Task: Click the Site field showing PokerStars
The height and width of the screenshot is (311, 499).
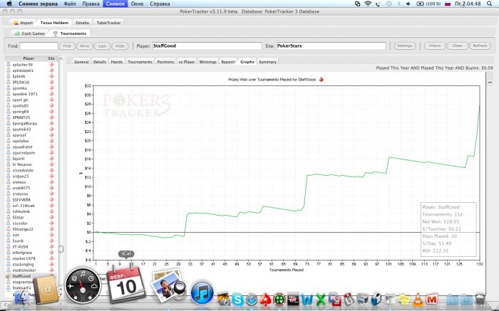Action: [x=331, y=46]
